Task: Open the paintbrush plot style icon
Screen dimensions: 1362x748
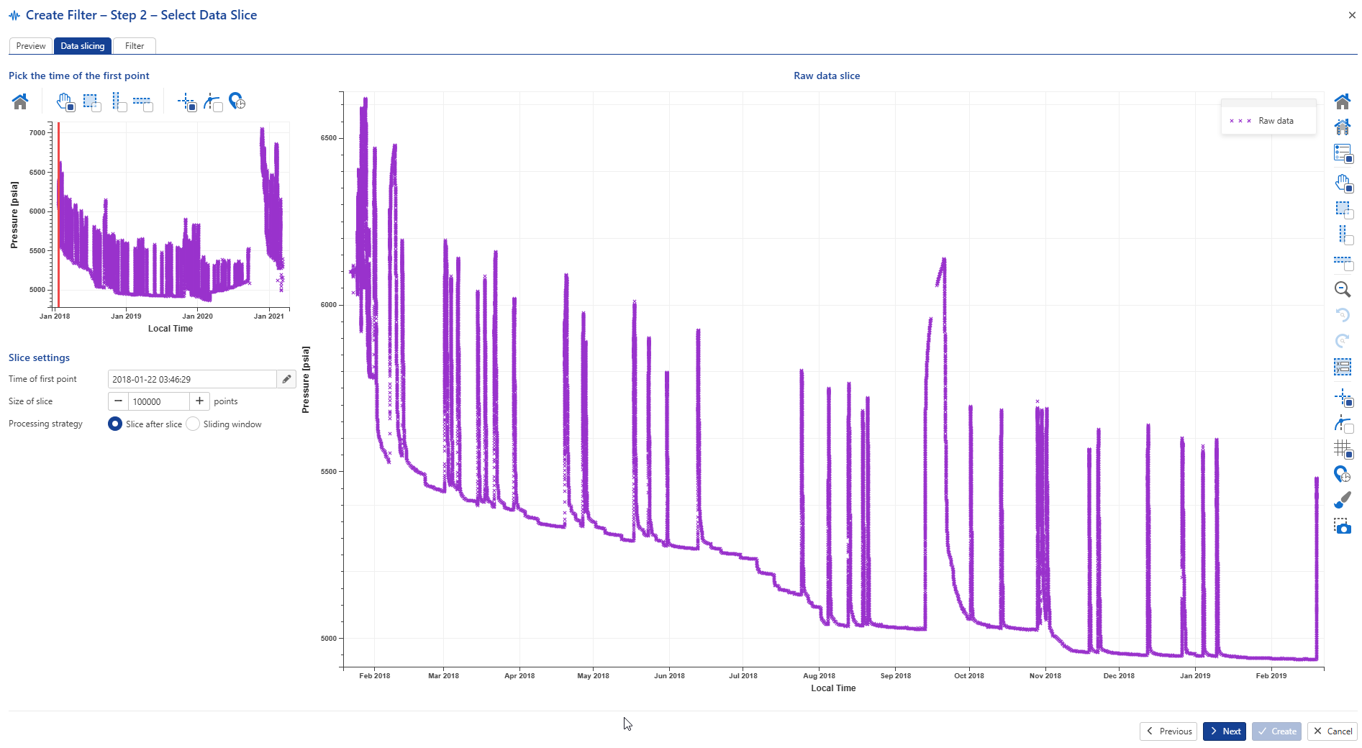Action: tap(1343, 500)
